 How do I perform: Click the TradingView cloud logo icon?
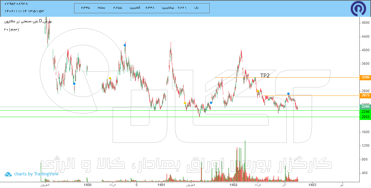point(8,174)
